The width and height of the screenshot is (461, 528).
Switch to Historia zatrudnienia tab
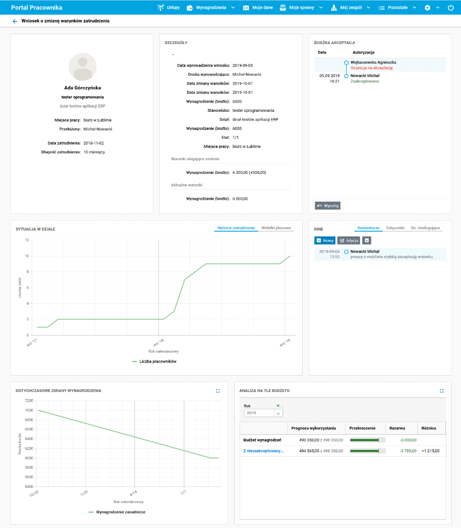[x=236, y=228]
